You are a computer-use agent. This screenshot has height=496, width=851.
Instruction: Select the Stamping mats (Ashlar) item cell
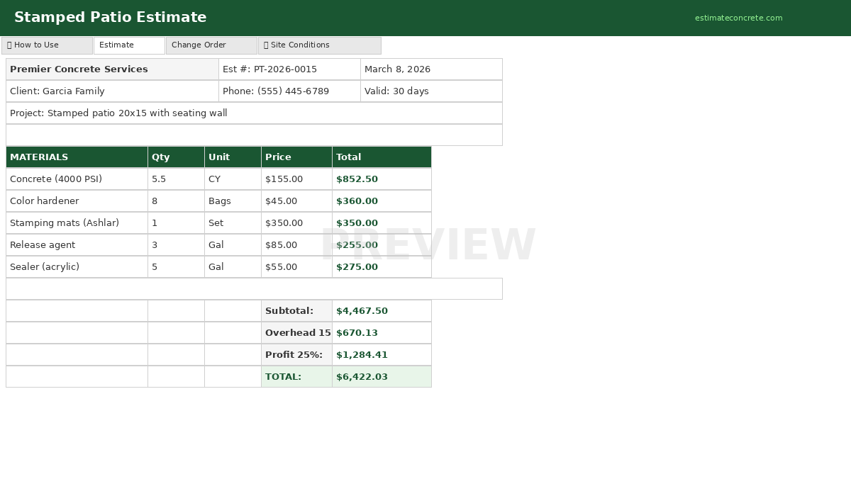click(77, 223)
